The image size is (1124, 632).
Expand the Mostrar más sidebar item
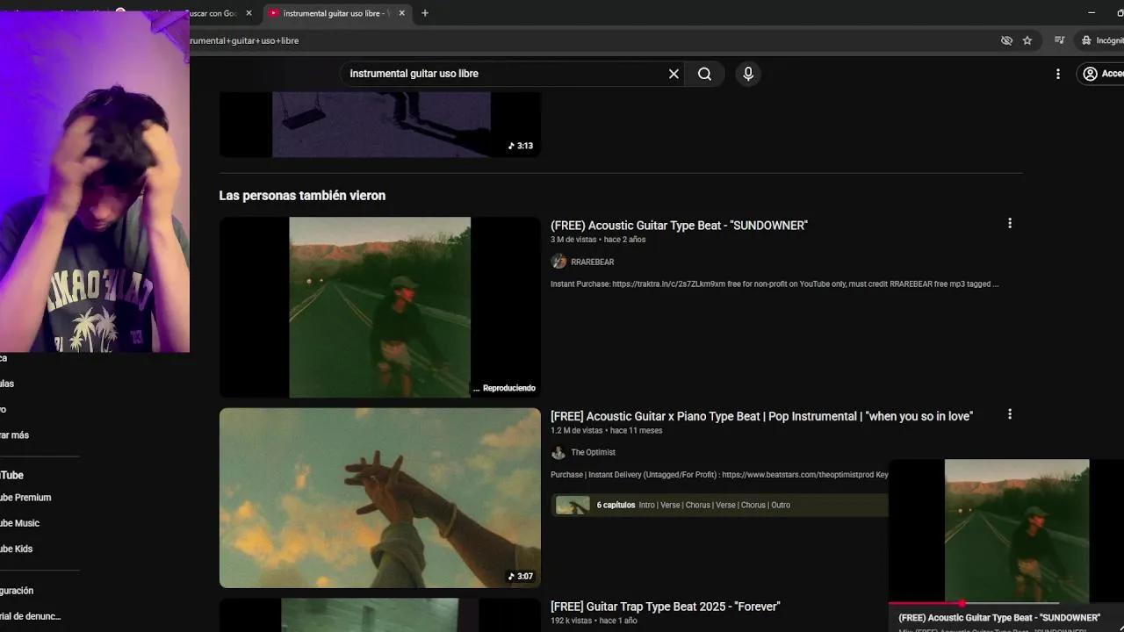(14, 435)
